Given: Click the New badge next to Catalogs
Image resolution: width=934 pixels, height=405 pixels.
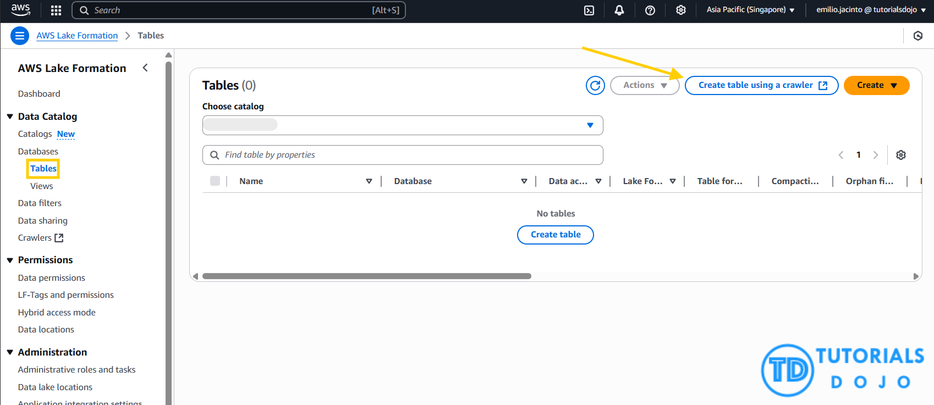Looking at the screenshot, I should [66, 134].
